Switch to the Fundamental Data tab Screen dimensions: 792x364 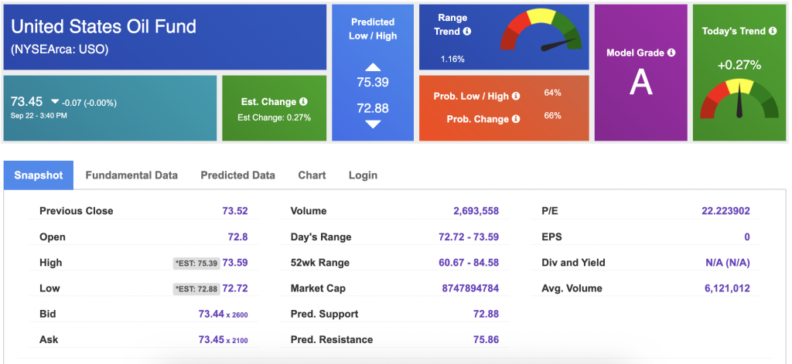tap(131, 175)
